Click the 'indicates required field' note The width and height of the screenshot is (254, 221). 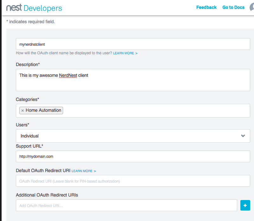point(31,22)
